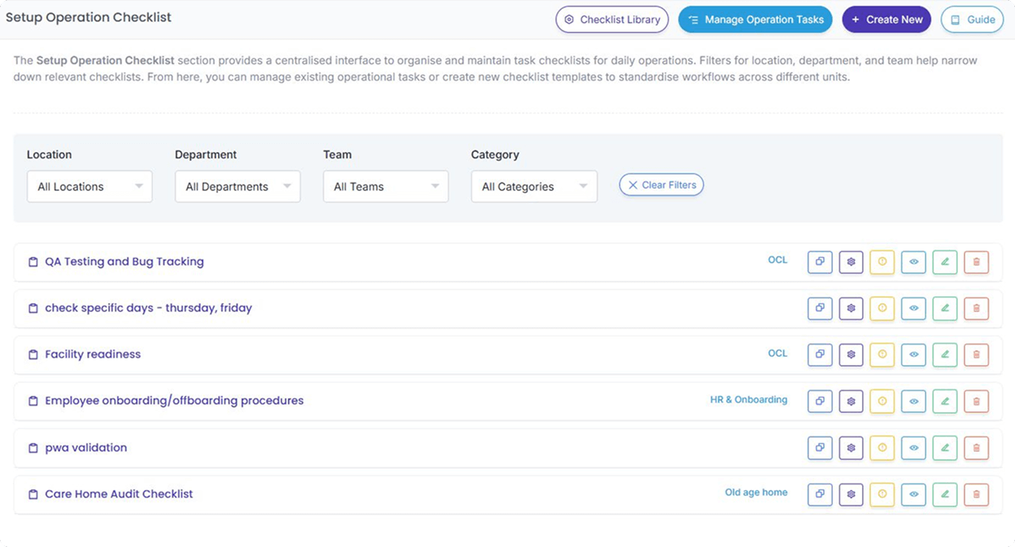The width and height of the screenshot is (1015, 547).
Task: Click Clear Filters to reset filters
Action: coord(661,185)
